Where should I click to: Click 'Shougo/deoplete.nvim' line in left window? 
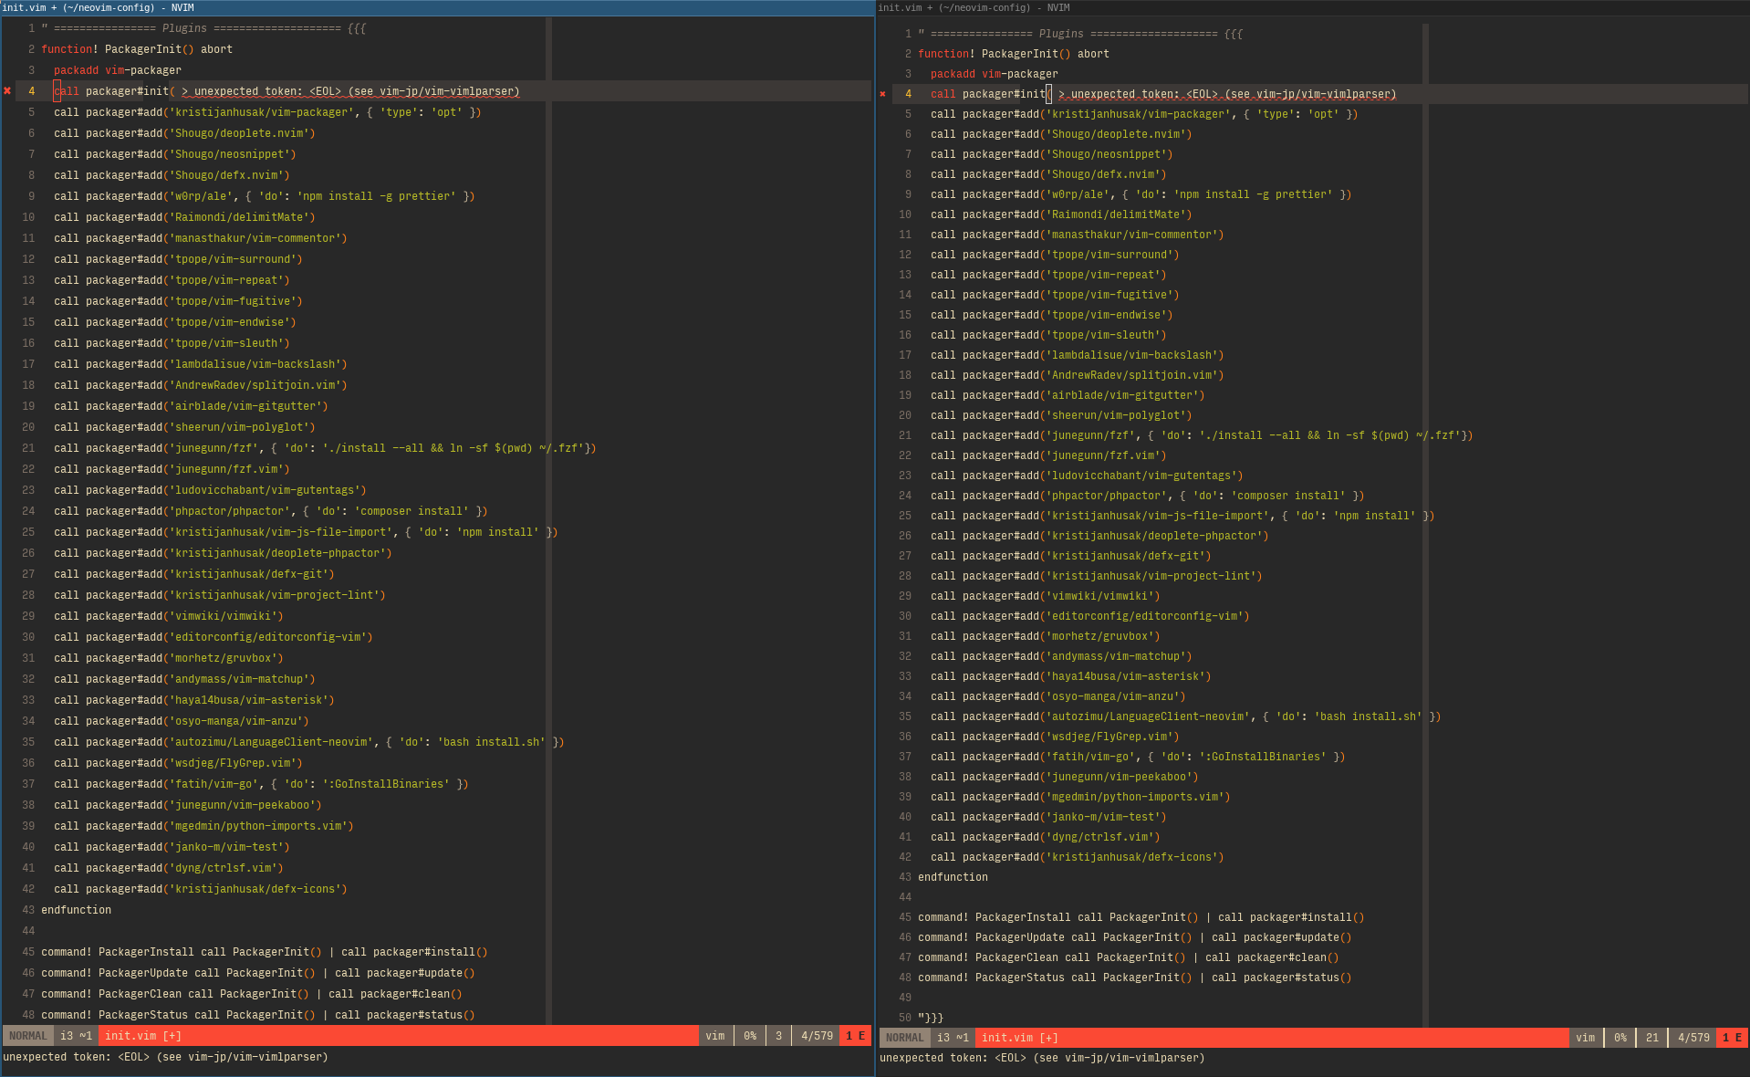tap(184, 133)
